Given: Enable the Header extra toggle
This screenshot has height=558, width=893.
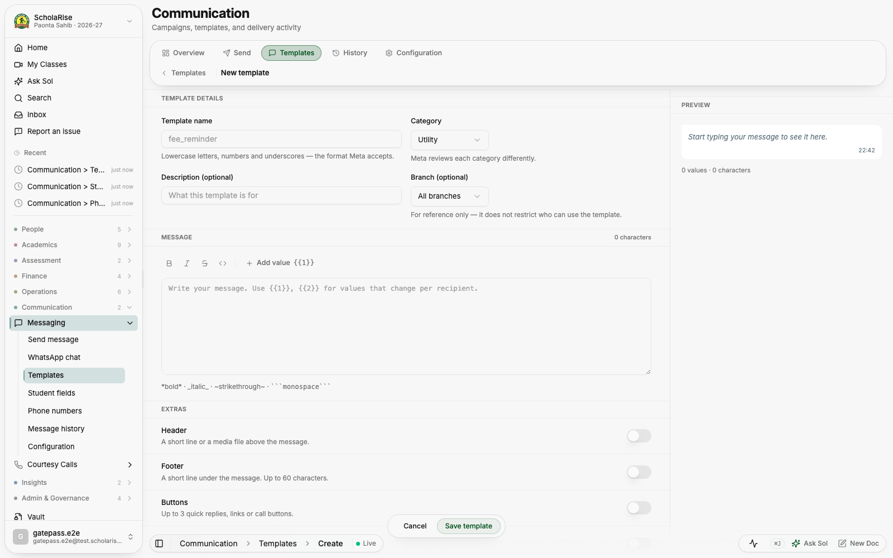Looking at the screenshot, I should pos(639,436).
